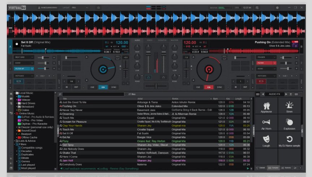This screenshot has width=312, height=177.
Task: Collapse the Local Music tree node
Action: click(14, 93)
